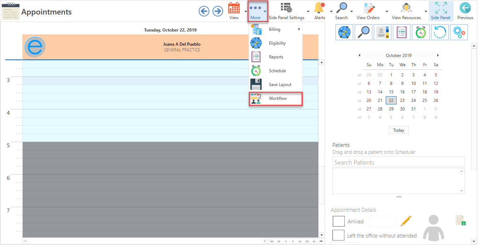The width and height of the screenshot is (478, 245).
Task: Open Side Panel Settings
Action: click(286, 8)
